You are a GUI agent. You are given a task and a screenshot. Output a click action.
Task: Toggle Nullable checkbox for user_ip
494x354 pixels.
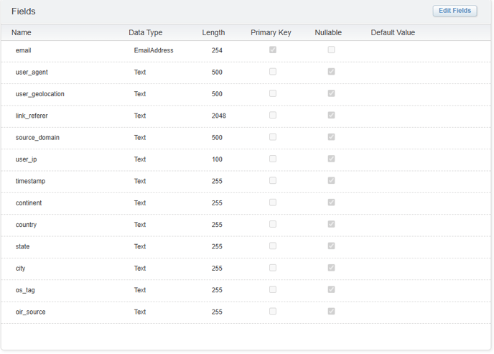(x=331, y=159)
